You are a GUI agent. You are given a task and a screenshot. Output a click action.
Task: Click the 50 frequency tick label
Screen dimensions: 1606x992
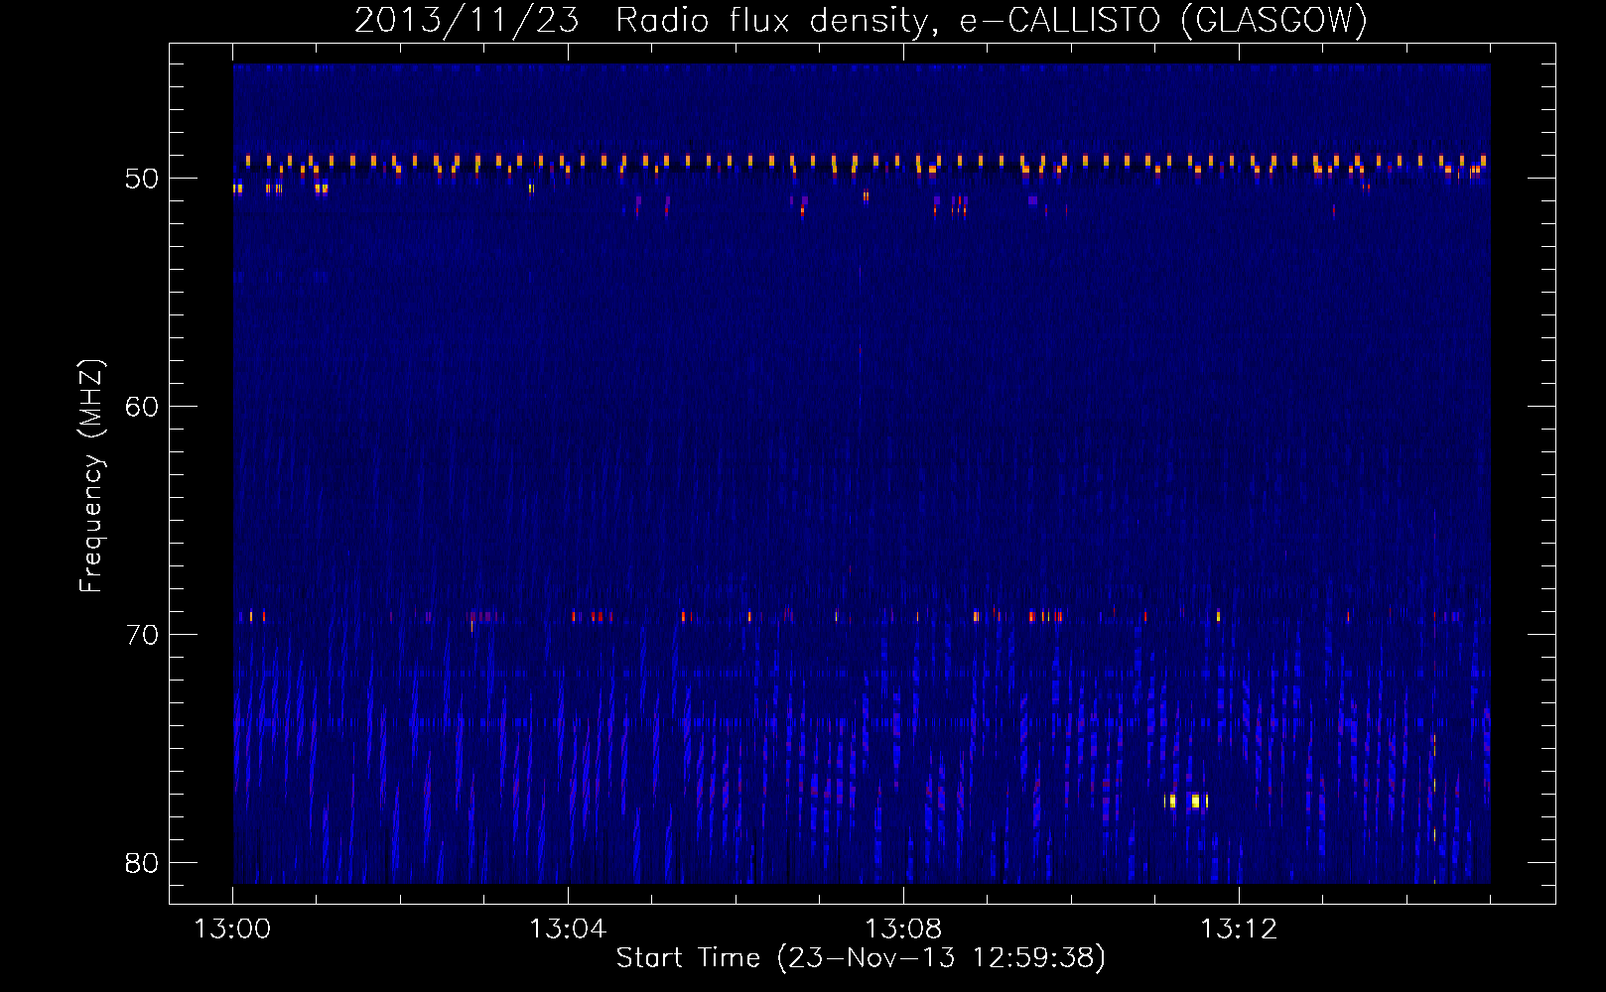(x=142, y=179)
